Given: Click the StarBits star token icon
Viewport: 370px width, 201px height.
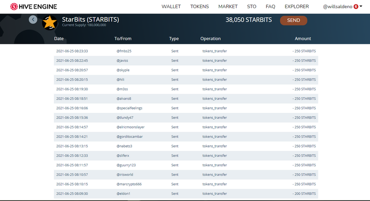Looking at the screenshot, I should point(50,23).
